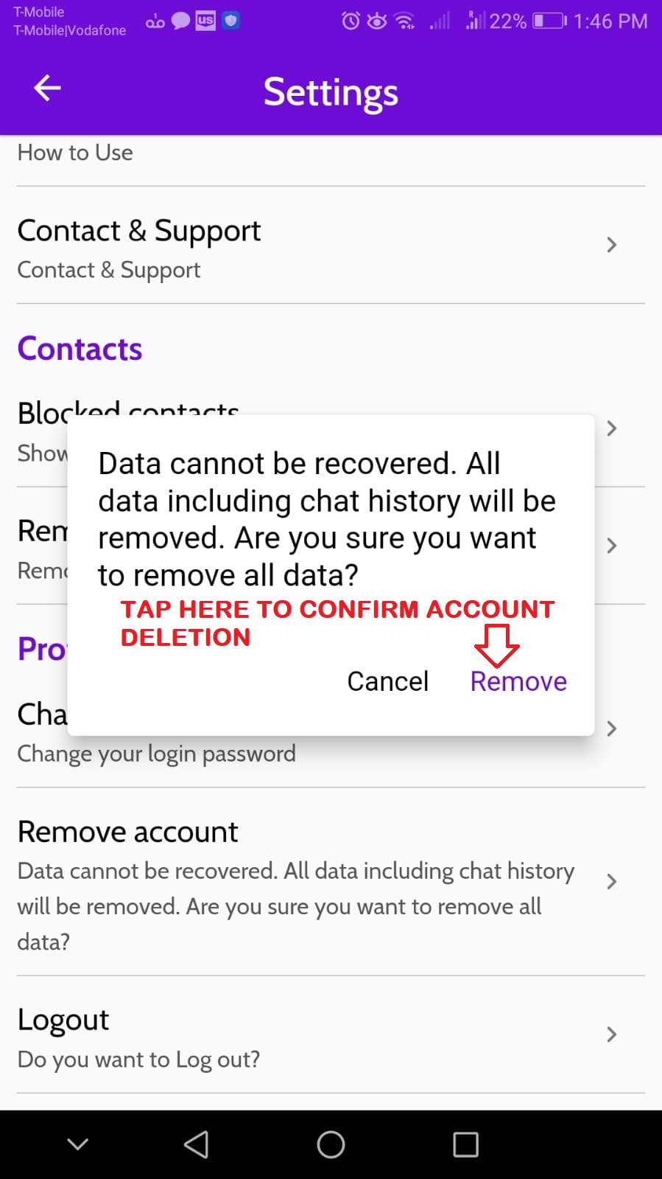Open Contact & Support chevron
Screen dimensions: 662x1179
(611, 245)
